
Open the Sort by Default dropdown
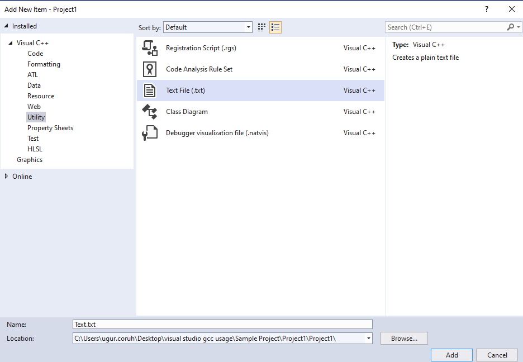coord(207,27)
